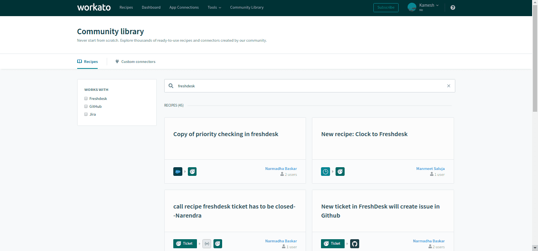The width and height of the screenshot is (538, 251).
Task: Expand the chevron beside the user name
Action: pyautogui.click(x=437, y=5)
